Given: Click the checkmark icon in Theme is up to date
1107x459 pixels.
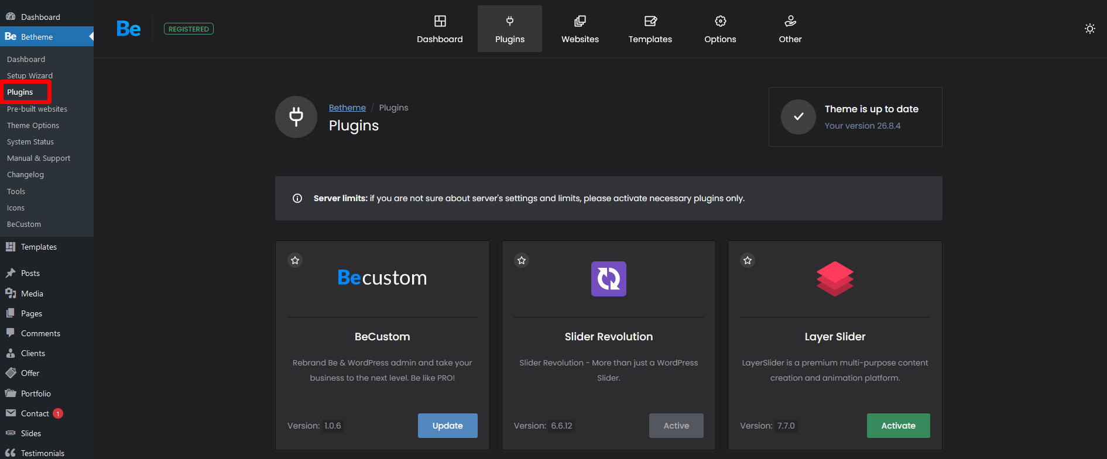Looking at the screenshot, I should tap(798, 117).
